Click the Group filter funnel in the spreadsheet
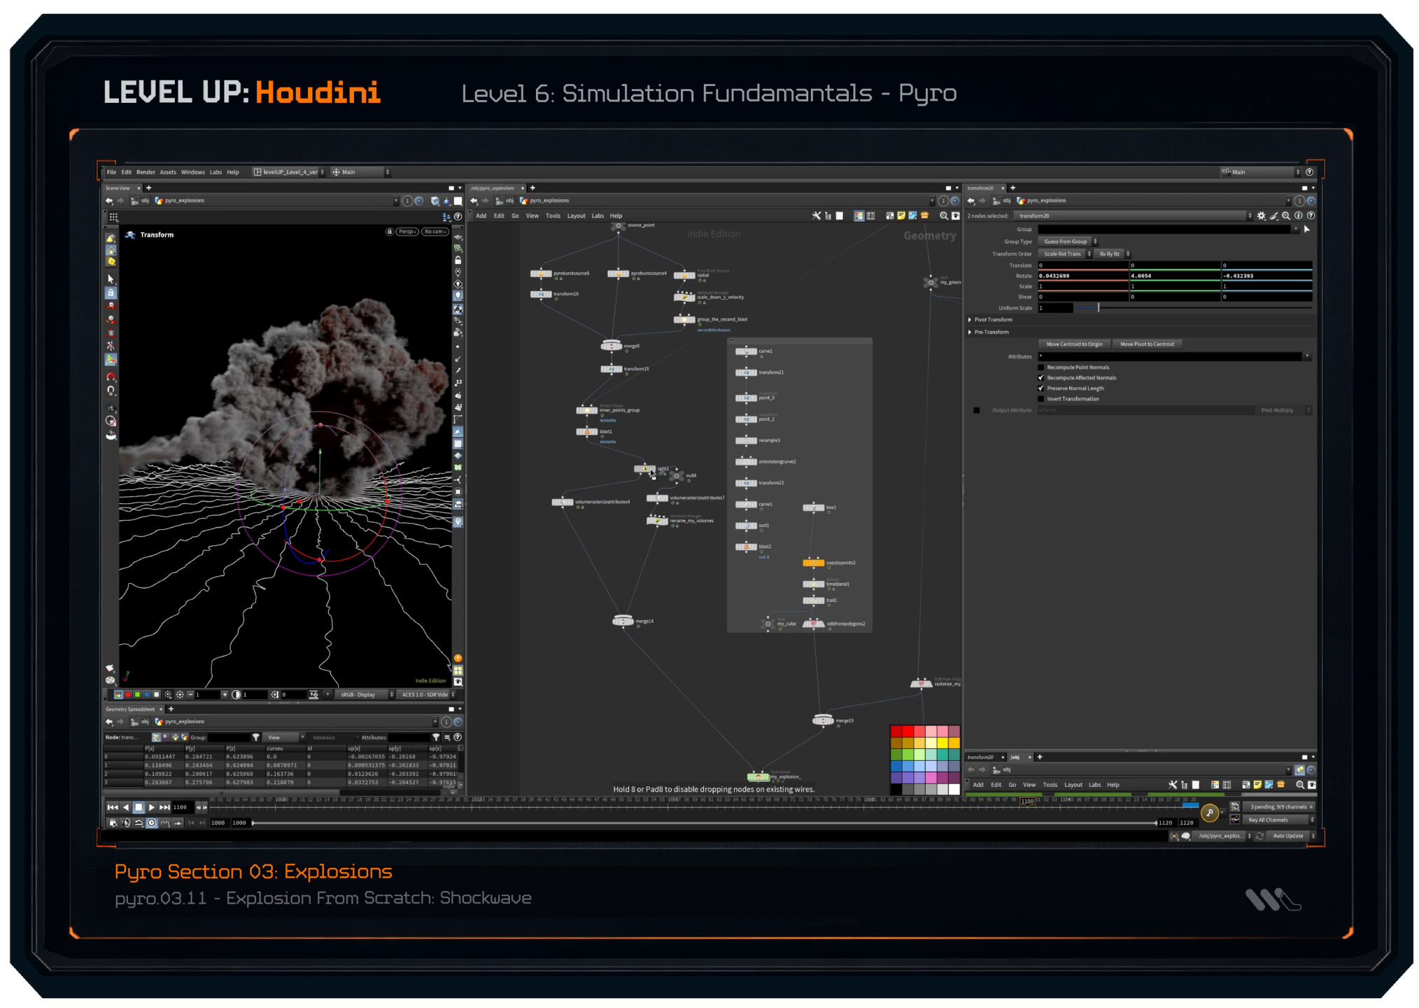1419x1008 pixels. (256, 737)
